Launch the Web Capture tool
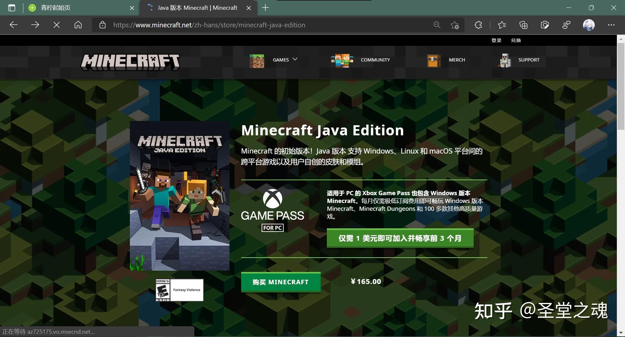The height and width of the screenshot is (337, 625). click(545, 25)
